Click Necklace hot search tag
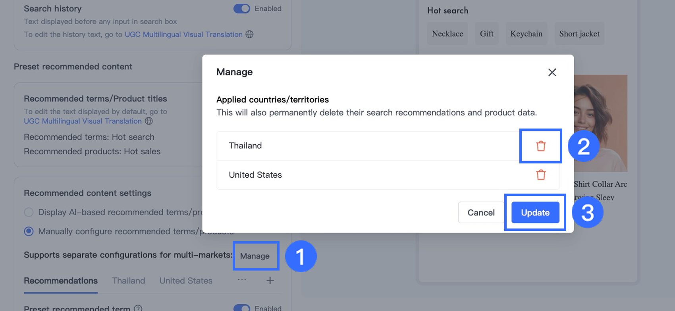Viewport: 675px width, 311px height. 447,34
